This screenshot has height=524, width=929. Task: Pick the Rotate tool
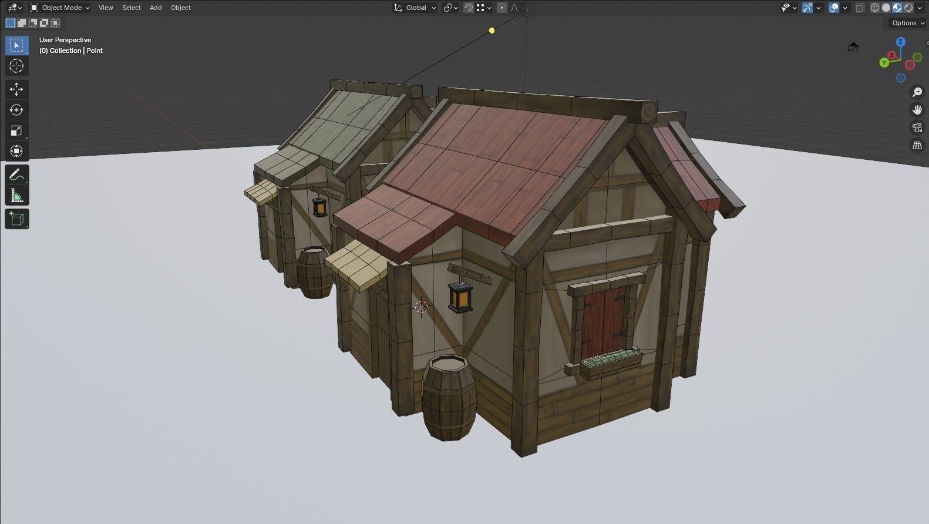click(x=16, y=110)
